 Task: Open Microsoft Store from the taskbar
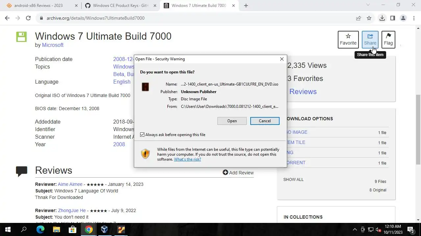coord(72,229)
